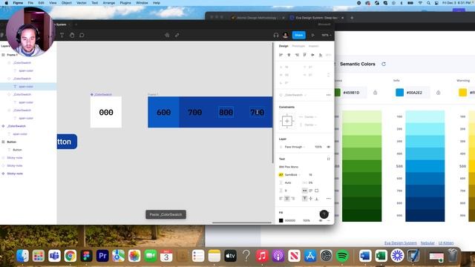This screenshot has height=267, width=475.
Task: Click the blue Share button
Action: pyautogui.click(x=298, y=35)
